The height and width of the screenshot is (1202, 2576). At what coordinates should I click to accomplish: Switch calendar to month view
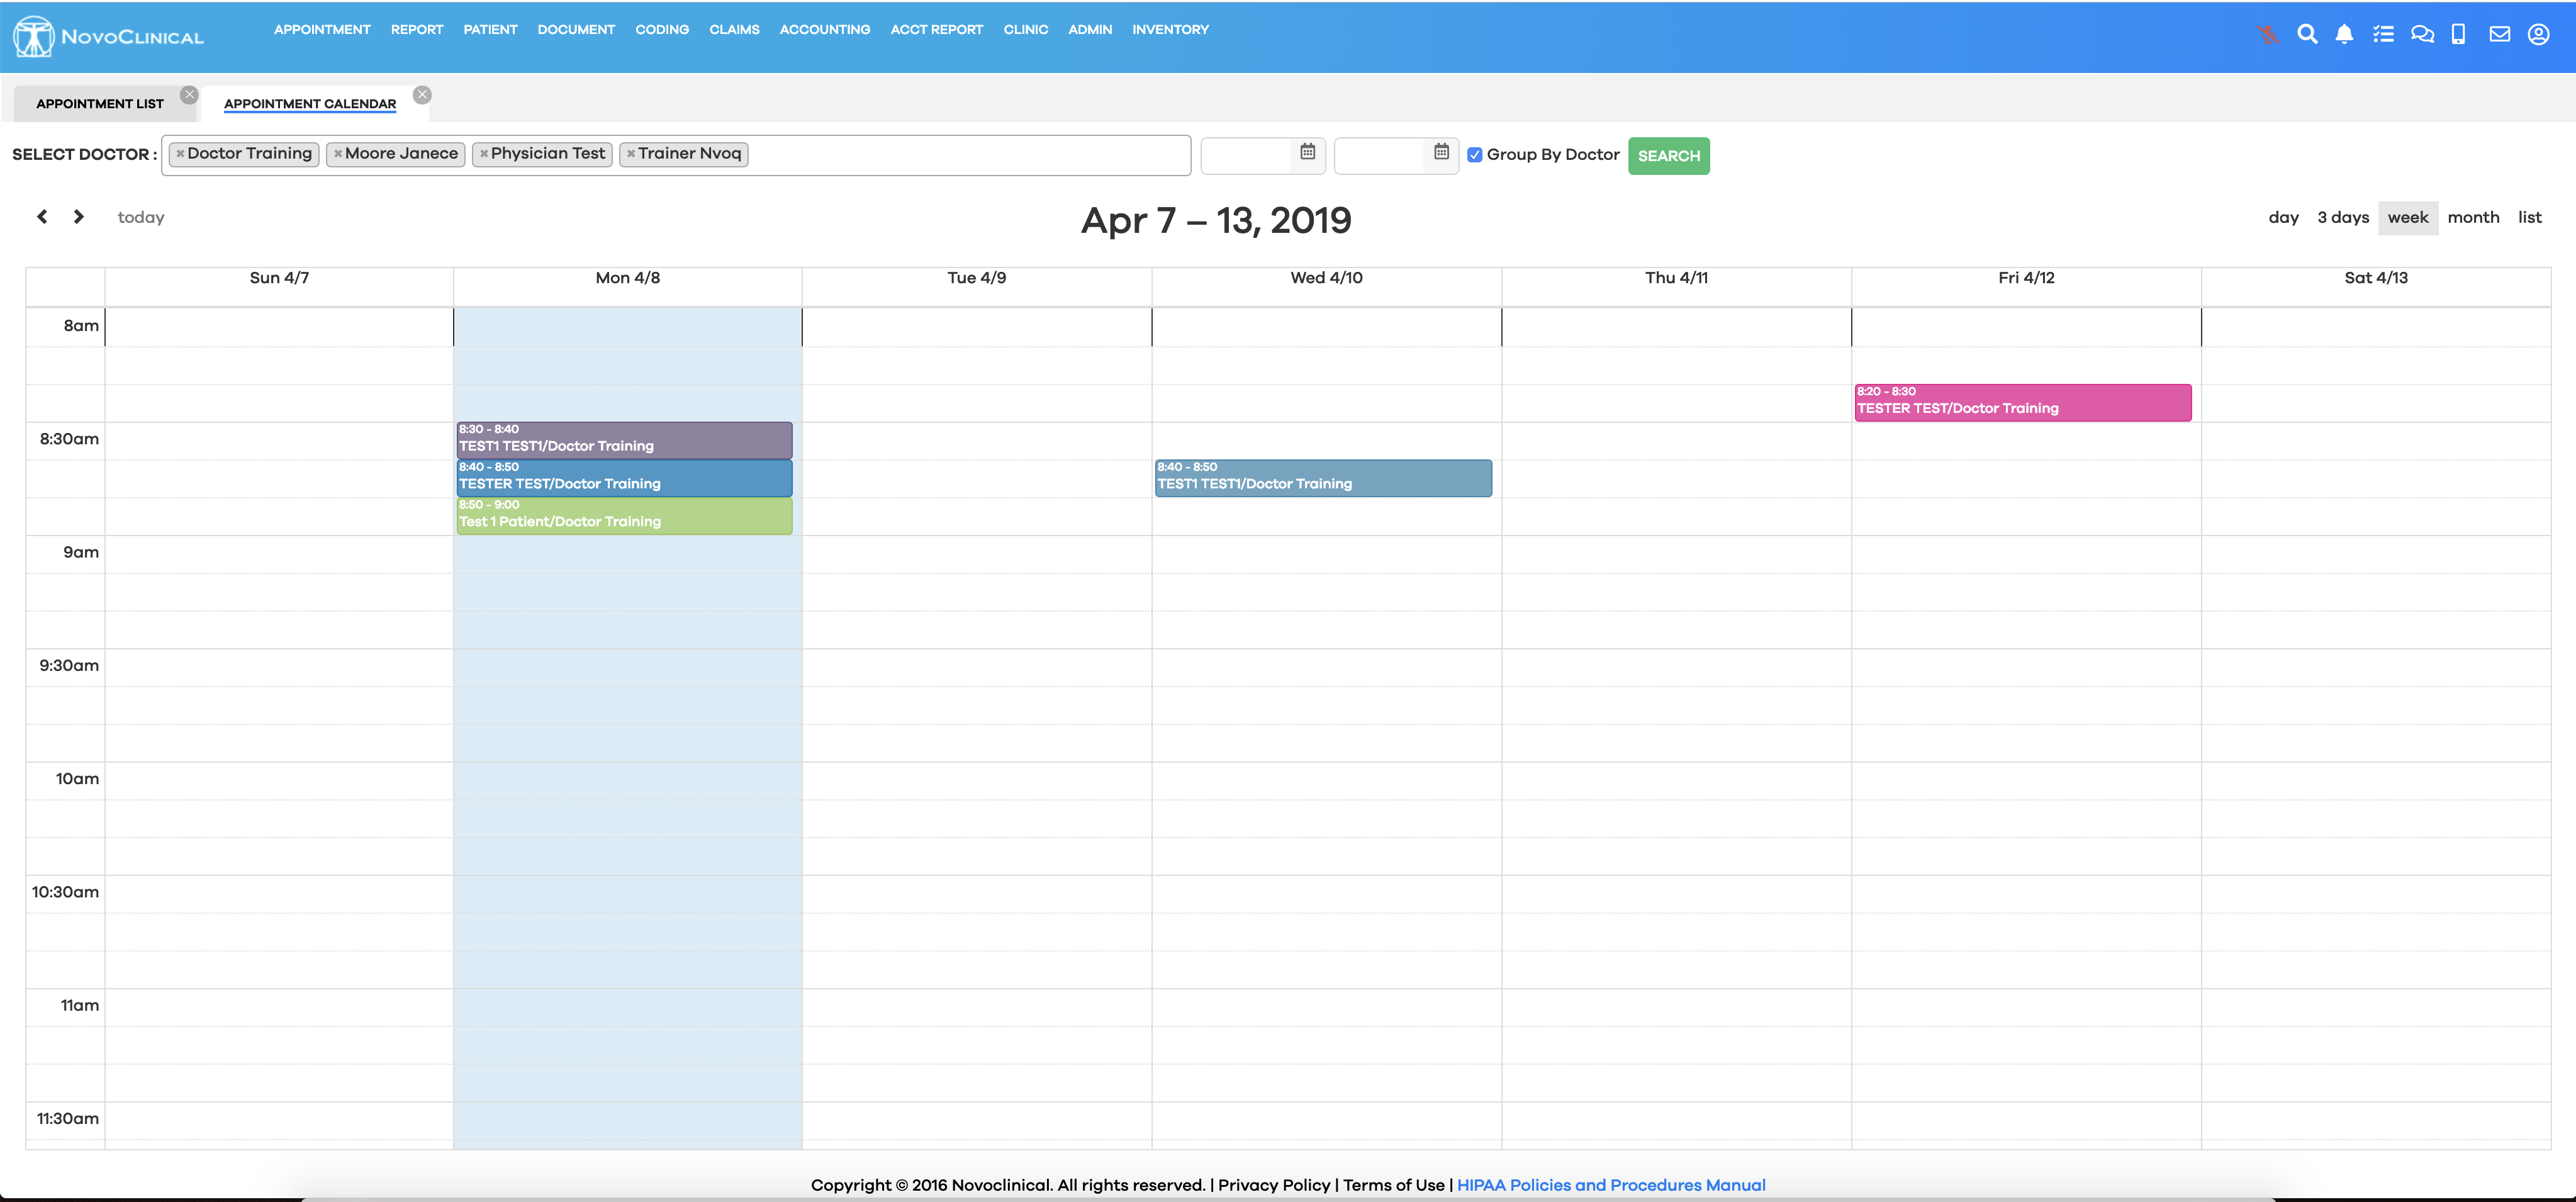[x=2472, y=218]
